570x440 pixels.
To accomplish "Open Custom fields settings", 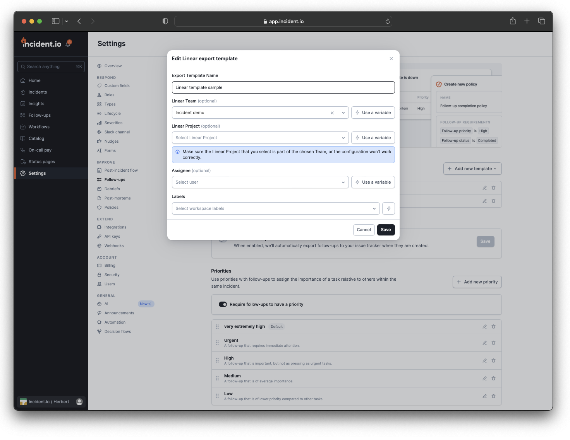I will pyautogui.click(x=117, y=86).
